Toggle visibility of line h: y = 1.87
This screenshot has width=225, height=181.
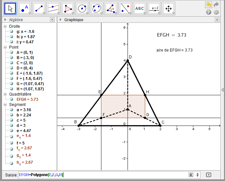[12, 37]
